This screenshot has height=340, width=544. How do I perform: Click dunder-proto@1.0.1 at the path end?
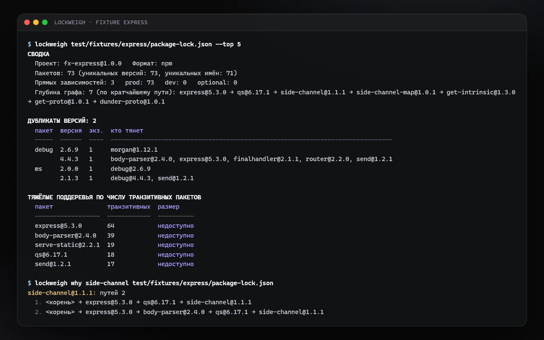pyautogui.click(x=132, y=102)
